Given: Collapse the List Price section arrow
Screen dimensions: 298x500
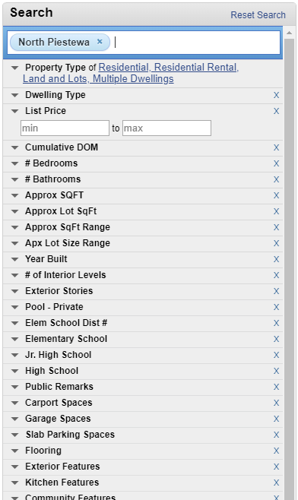Looking at the screenshot, I should (14, 111).
